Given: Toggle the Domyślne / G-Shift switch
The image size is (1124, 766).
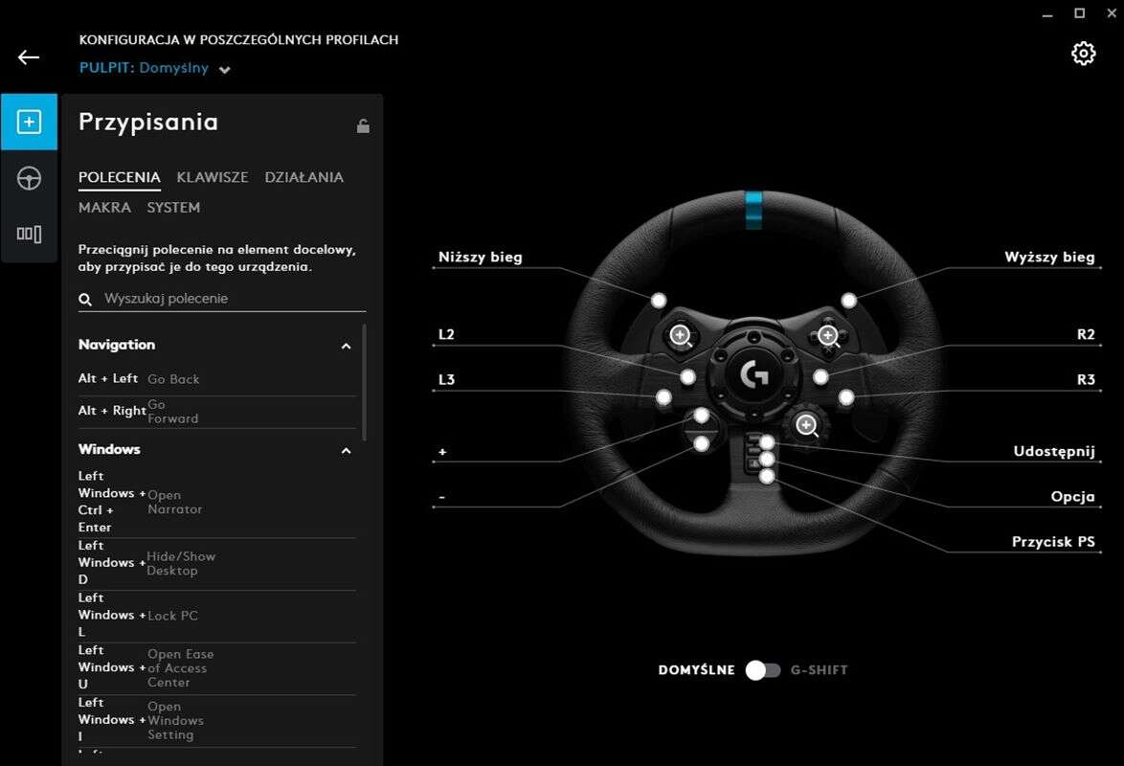Looking at the screenshot, I should (763, 670).
